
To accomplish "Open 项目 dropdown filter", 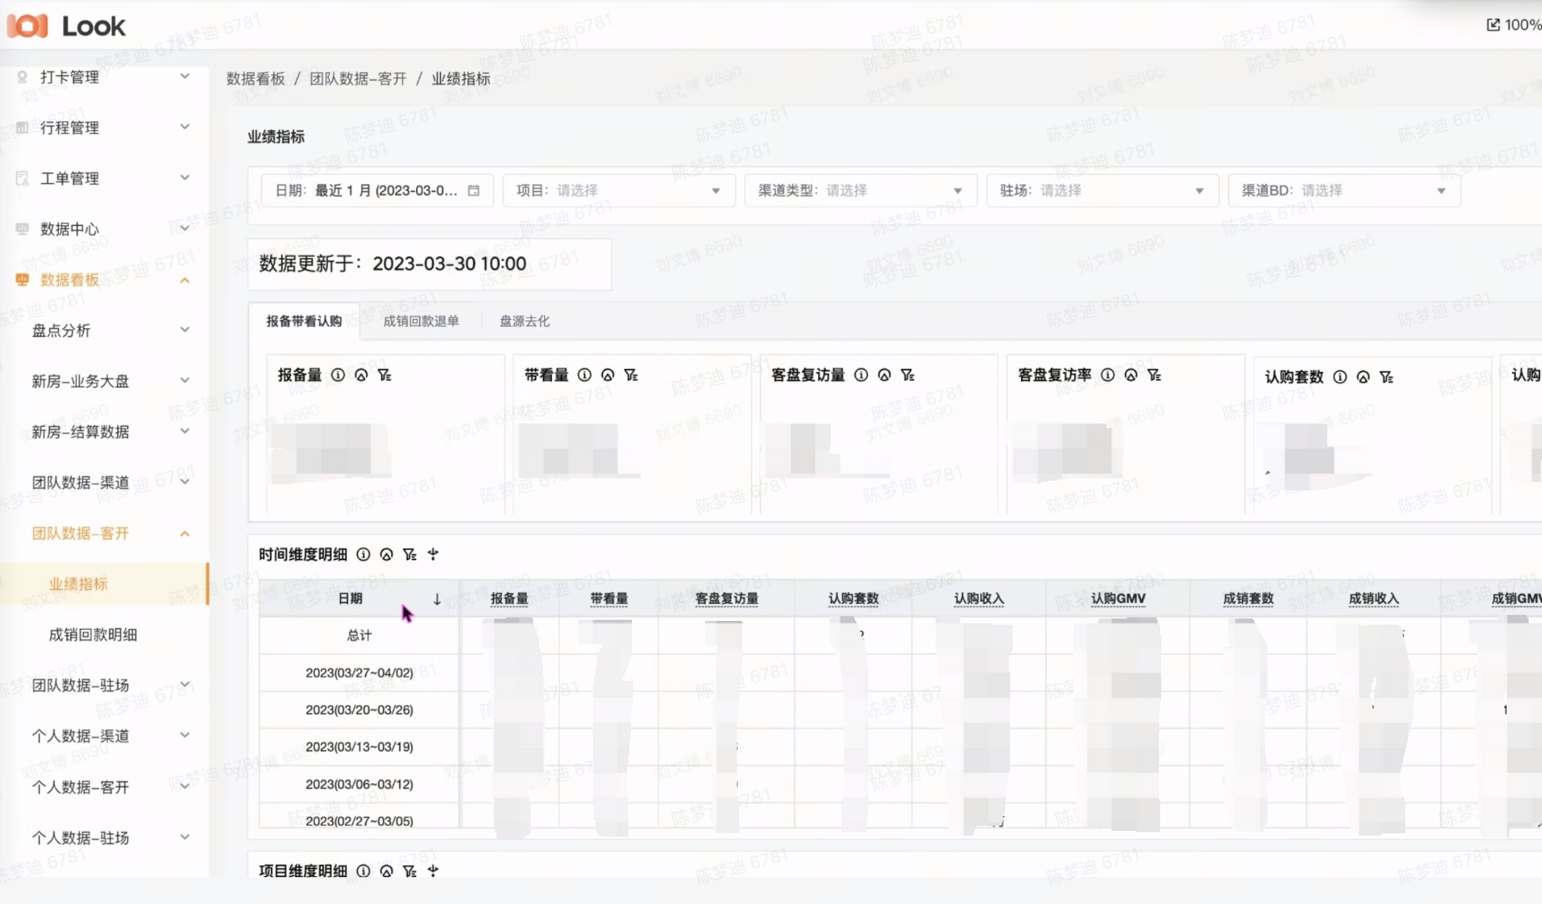I will [619, 190].
